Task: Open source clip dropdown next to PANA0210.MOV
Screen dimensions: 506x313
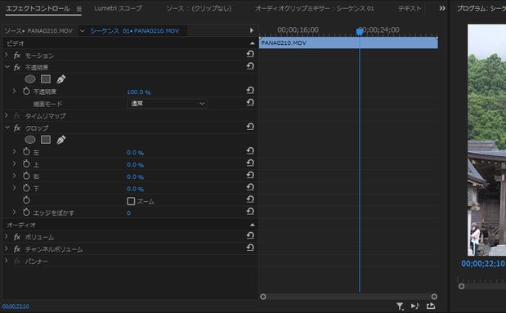Action: [x=83, y=31]
